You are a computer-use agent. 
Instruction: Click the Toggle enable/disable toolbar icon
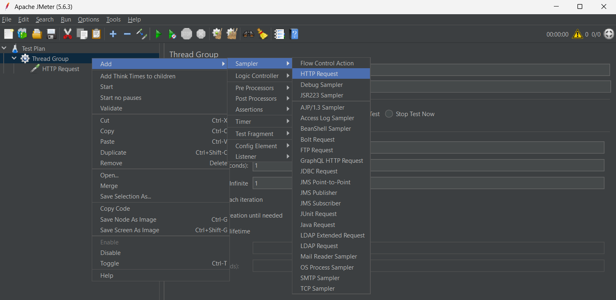tap(141, 34)
